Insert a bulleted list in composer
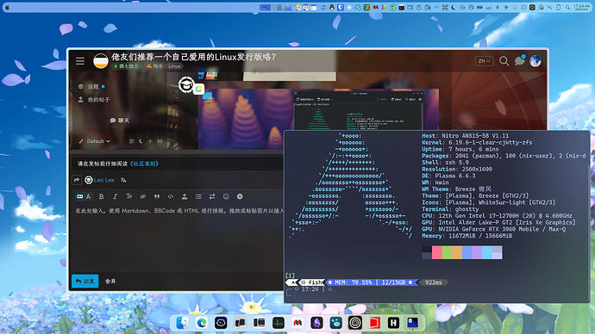595x334 pixels. click(x=198, y=196)
